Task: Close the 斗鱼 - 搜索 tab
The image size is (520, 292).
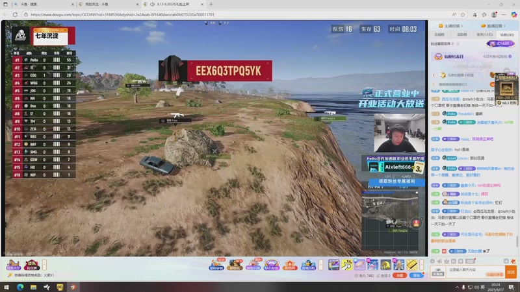Action: pos(73,5)
